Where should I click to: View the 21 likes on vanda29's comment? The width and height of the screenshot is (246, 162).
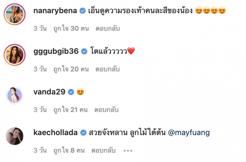70,110
